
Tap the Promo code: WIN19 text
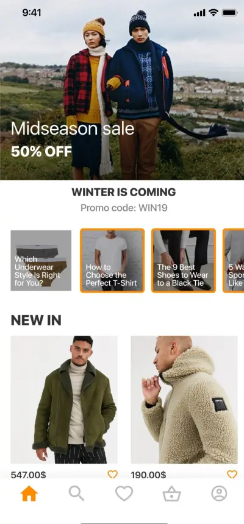click(124, 208)
